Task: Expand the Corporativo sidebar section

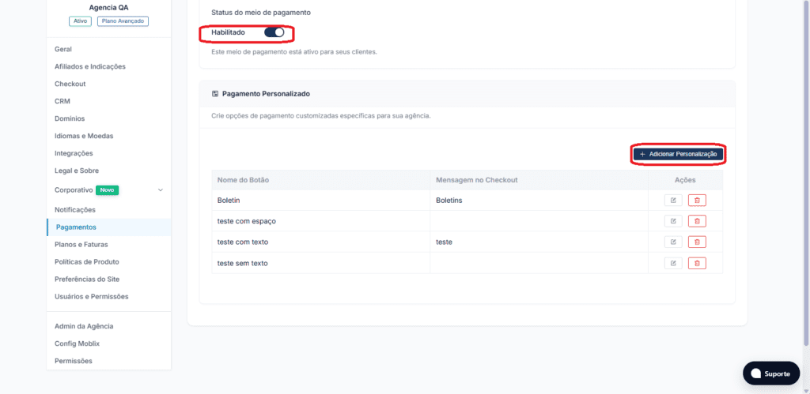Action: pyautogui.click(x=160, y=189)
